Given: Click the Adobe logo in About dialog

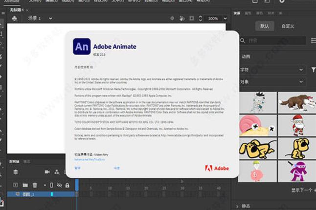Looking at the screenshot, I should point(217,168).
